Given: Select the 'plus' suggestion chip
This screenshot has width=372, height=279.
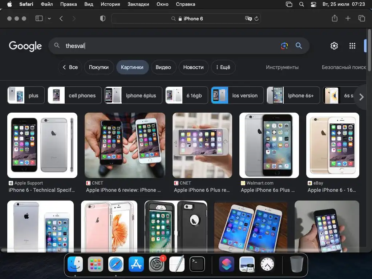Looking at the screenshot, I should pos(26,96).
